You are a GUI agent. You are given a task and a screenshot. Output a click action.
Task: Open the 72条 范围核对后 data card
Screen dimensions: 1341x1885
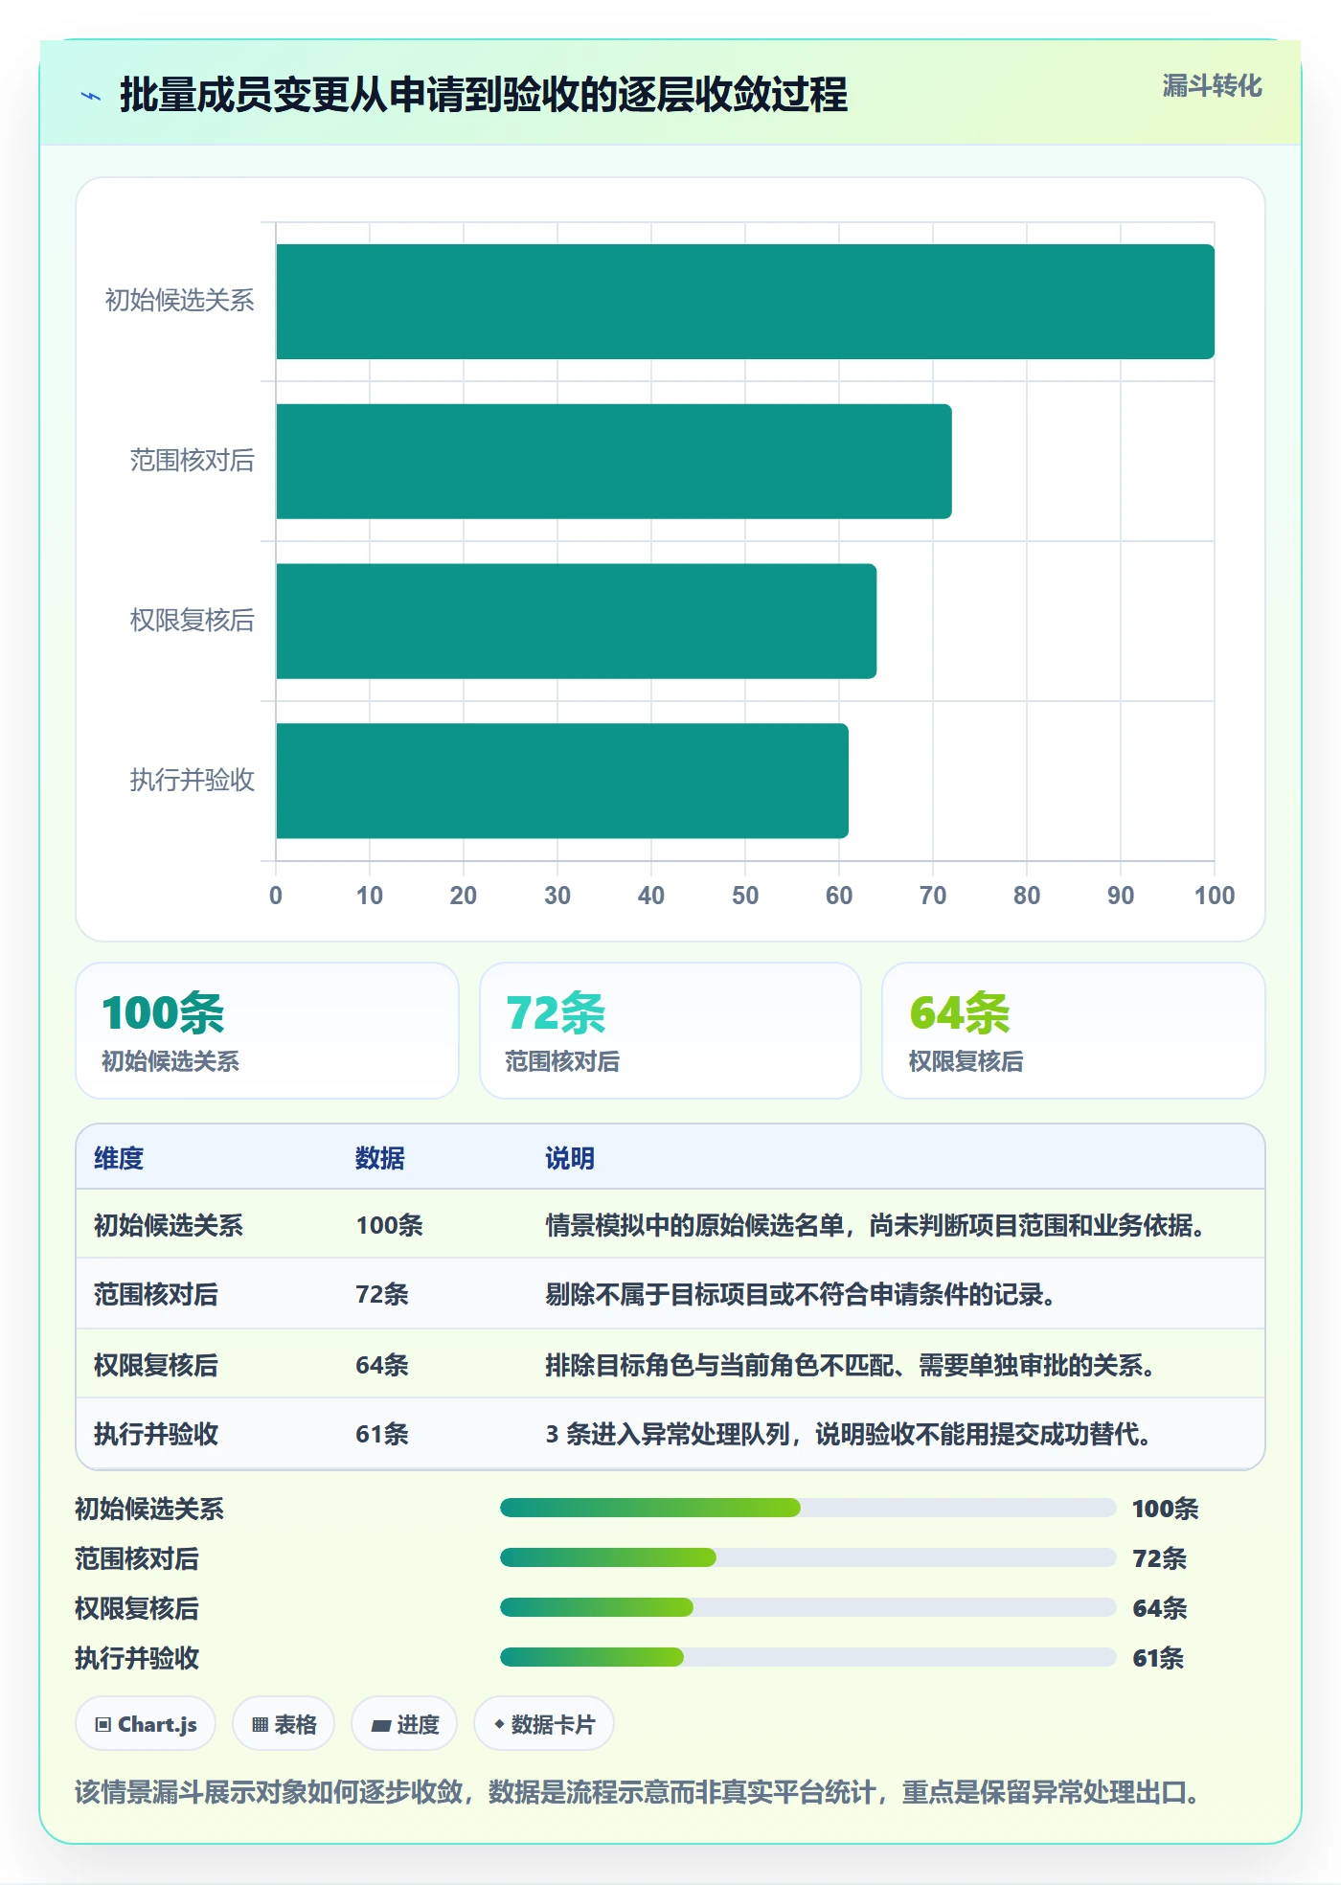click(x=670, y=1031)
